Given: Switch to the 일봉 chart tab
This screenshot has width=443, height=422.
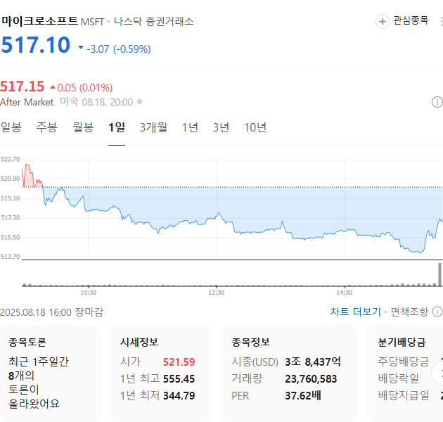Looking at the screenshot, I should (x=11, y=127).
